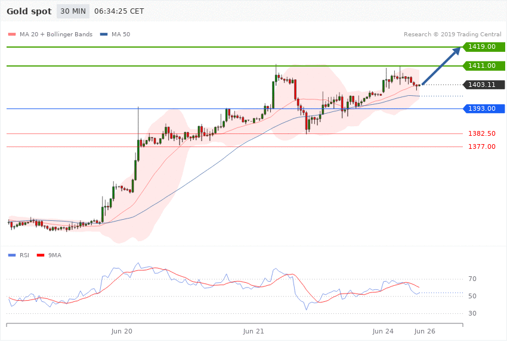
Task: Click the Research © 2019 Trading Central text
Action: point(452,34)
